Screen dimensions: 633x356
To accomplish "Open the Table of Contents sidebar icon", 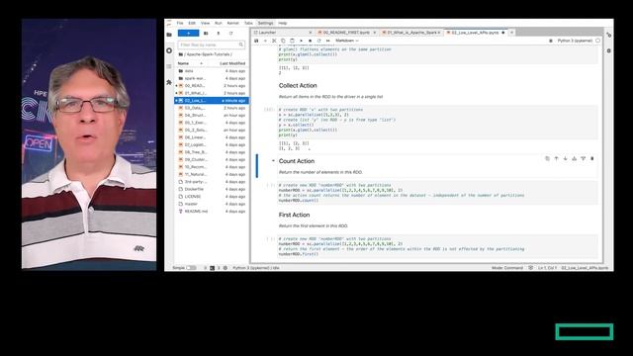I will point(169,66).
